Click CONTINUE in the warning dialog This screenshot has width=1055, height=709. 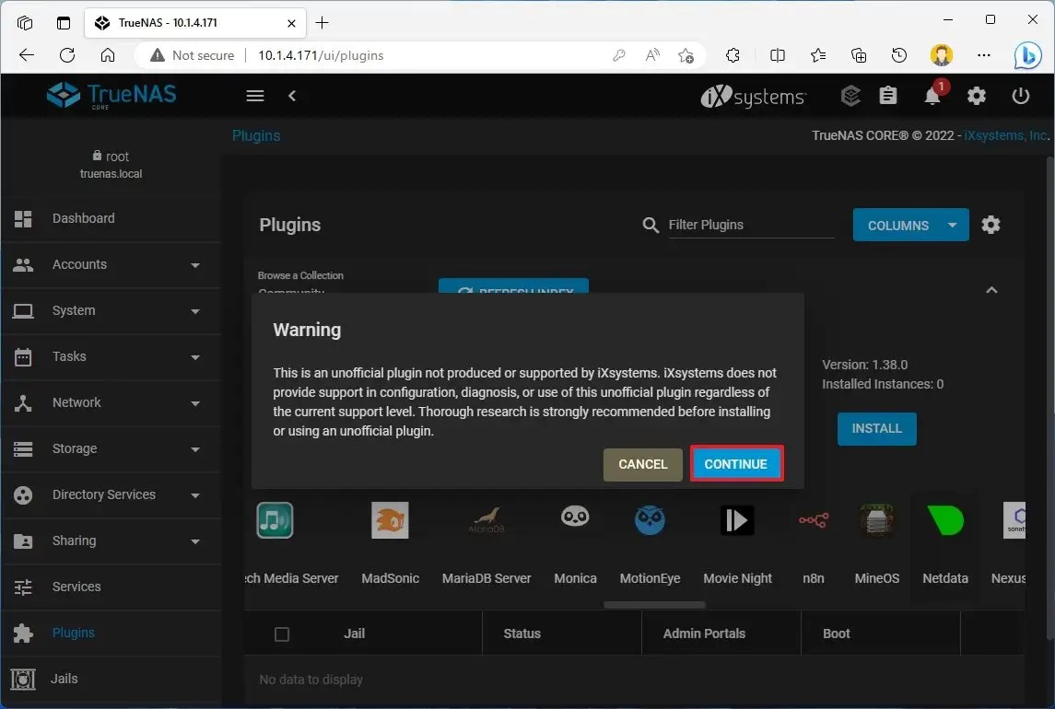pos(735,464)
